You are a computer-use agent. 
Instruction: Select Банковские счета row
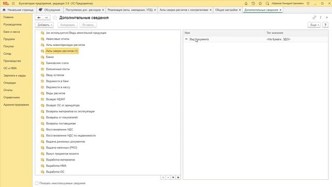pos(57,63)
